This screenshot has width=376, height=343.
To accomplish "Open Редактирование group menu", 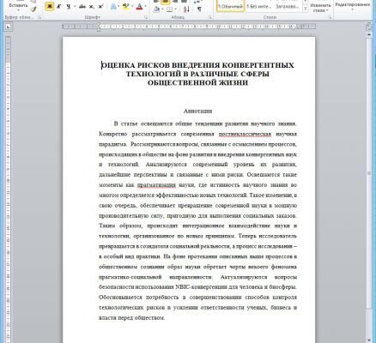I will (352, 7).
